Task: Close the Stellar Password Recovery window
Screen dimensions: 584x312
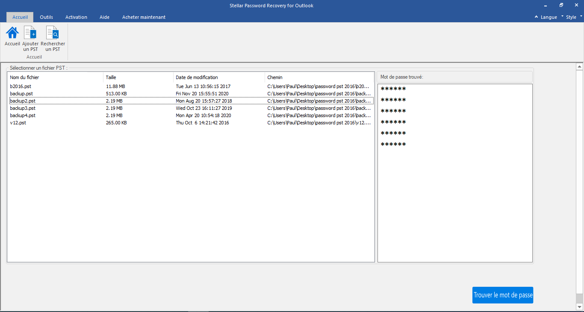Action: pos(577,5)
